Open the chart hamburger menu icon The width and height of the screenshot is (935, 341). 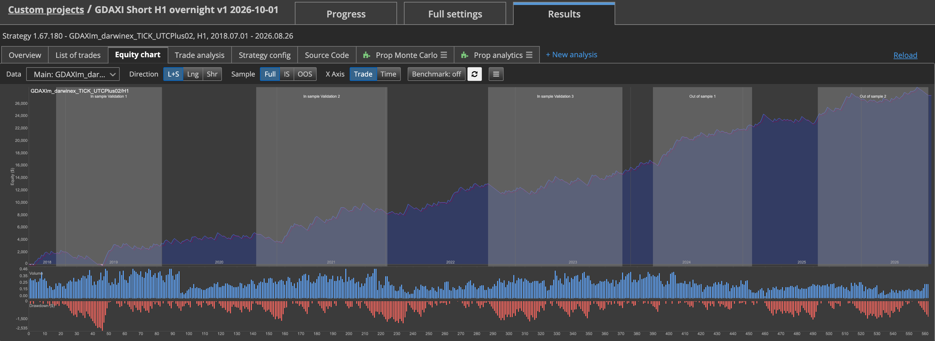tap(496, 74)
